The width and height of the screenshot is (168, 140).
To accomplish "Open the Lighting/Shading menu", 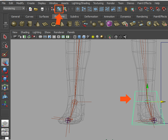I will click(x=81, y=3).
